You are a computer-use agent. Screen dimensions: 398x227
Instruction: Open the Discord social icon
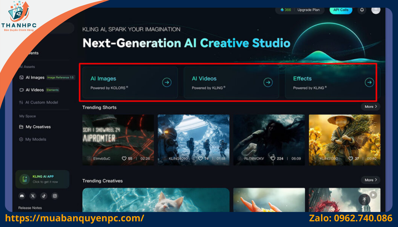tap(22, 196)
